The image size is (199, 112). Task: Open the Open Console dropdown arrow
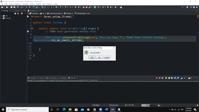[x=192, y=78]
